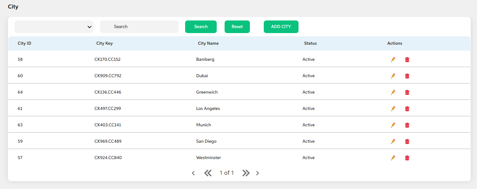Click the Actions column header

[x=395, y=43]
